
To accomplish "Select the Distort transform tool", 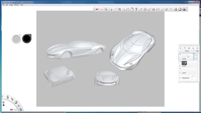I will click(128, 9).
